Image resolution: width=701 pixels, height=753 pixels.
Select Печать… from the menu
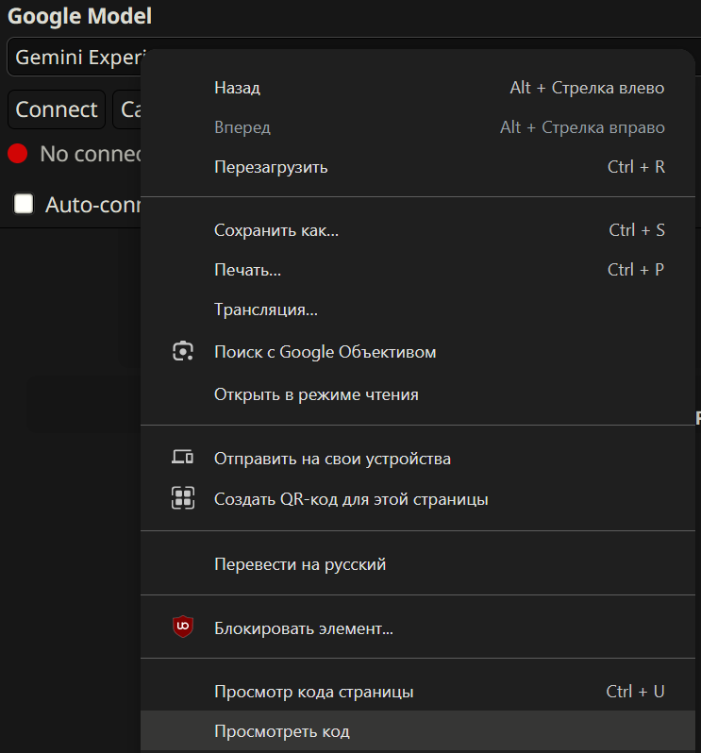pyautogui.click(x=418, y=270)
